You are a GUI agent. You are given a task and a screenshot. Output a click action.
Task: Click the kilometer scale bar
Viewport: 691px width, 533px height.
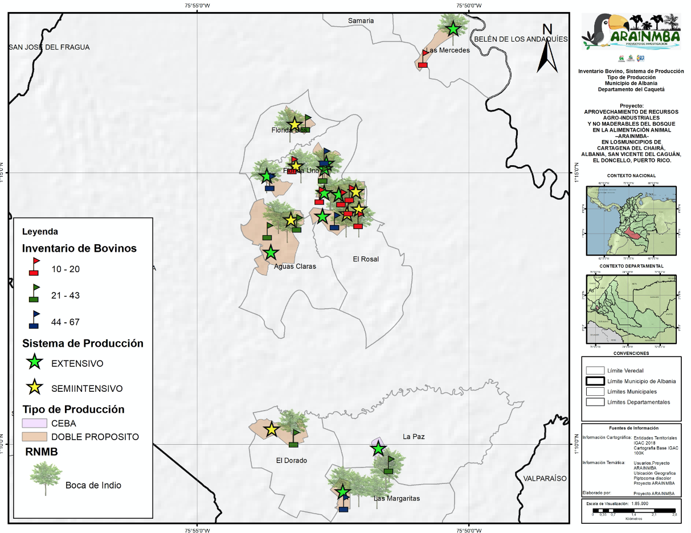click(633, 510)
